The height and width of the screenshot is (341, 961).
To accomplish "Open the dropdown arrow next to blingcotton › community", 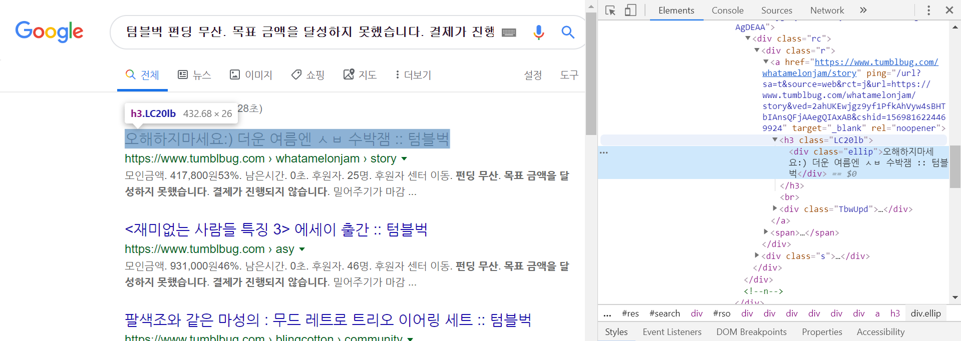I will tap(410, 338).
